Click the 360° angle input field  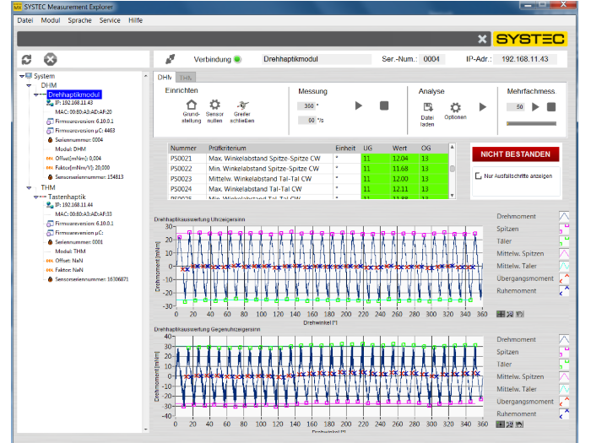(306, 105)
